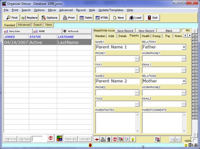200x149 pixels.
Task: Open HTML view from toolbar
Action: [102, 18]
